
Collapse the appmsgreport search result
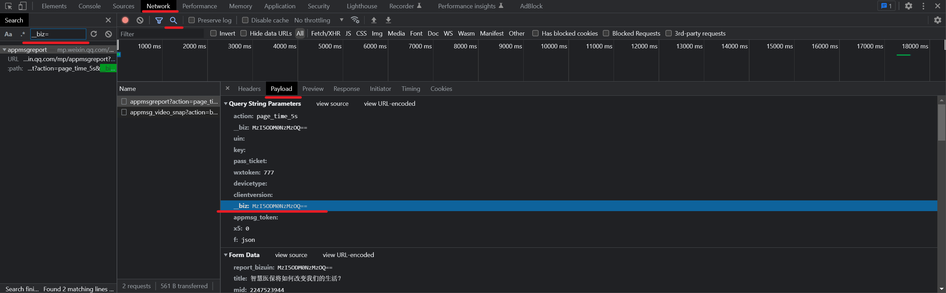(x=4, y=49)
